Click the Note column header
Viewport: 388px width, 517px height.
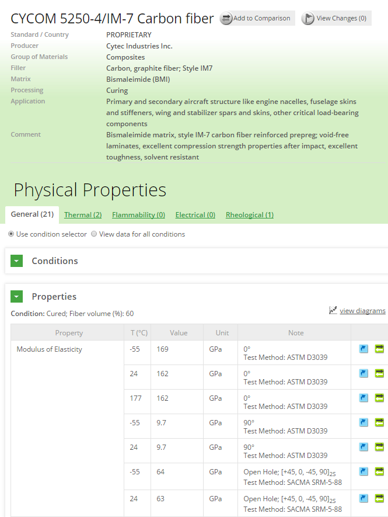click(x=296, y=332)
